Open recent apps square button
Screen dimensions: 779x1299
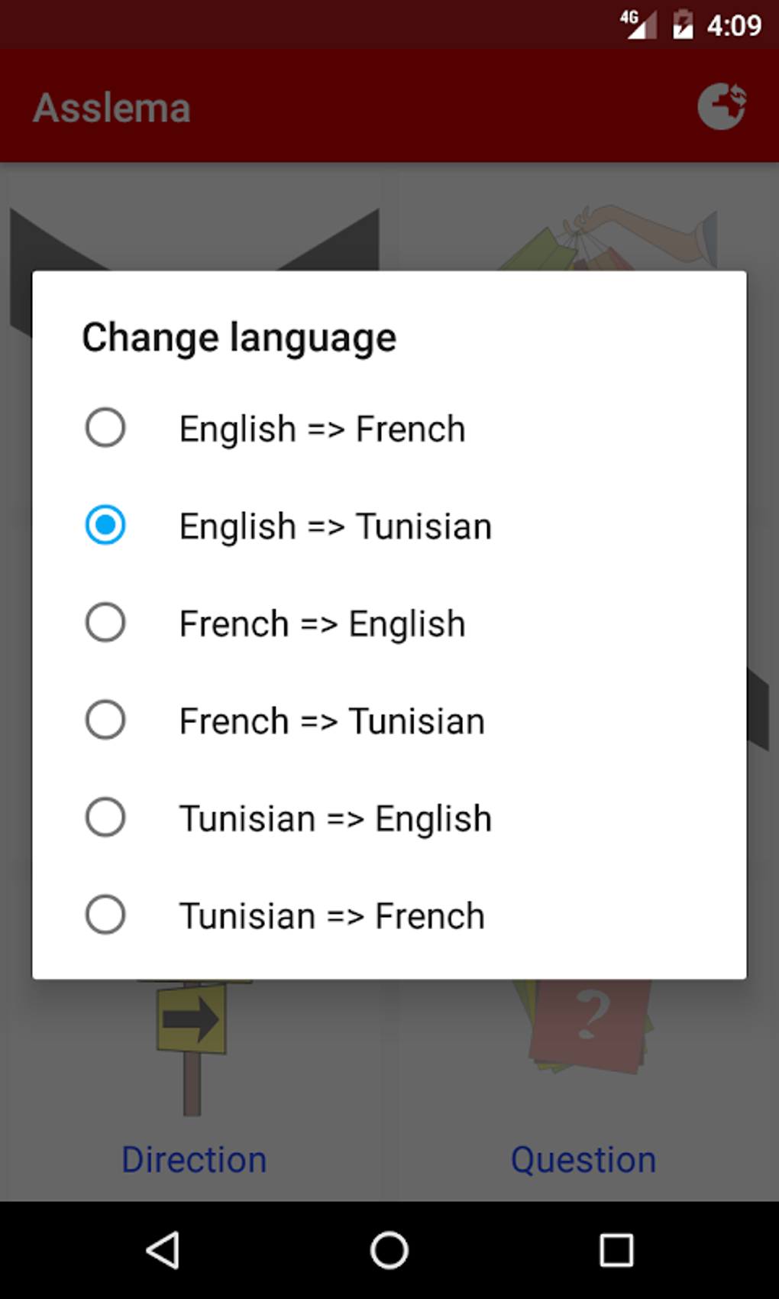pos(616,1251)
